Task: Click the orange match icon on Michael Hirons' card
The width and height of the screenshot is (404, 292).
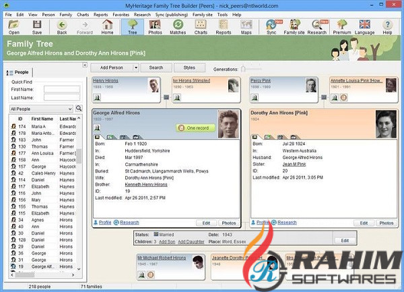Action: click(151, 274)
